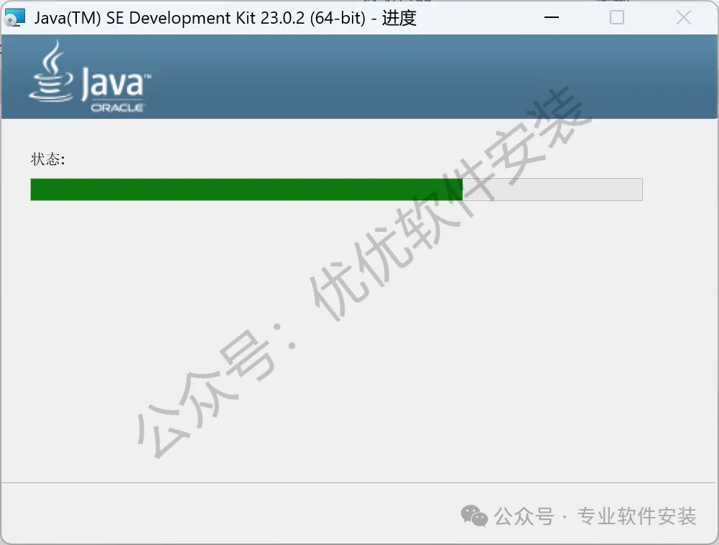Click the 公众号 text next to the WeChat icon
The height and width of the screenshot is (545, 719).
coord(524,516)
